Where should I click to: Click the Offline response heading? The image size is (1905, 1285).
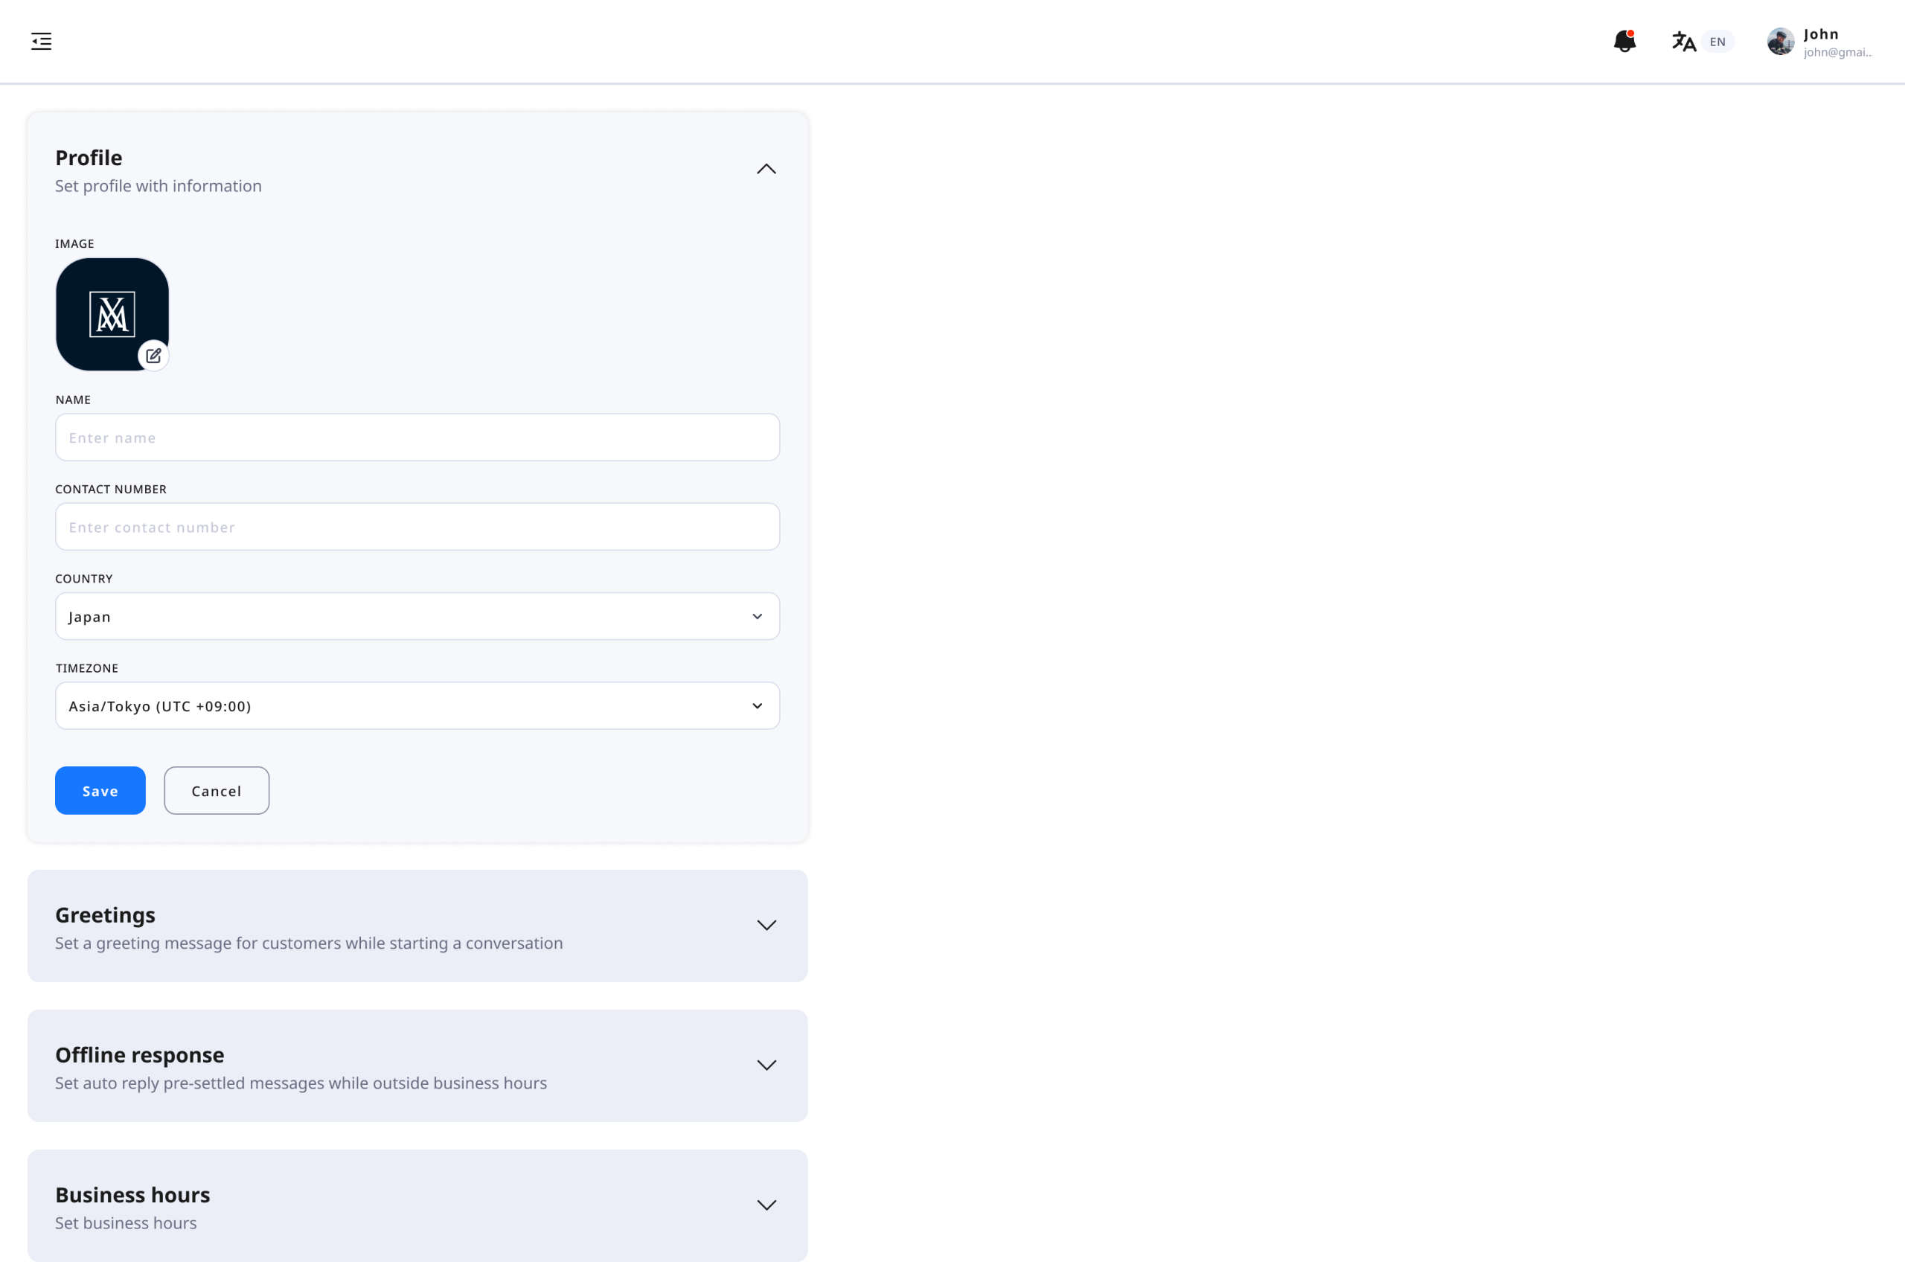139,1055
